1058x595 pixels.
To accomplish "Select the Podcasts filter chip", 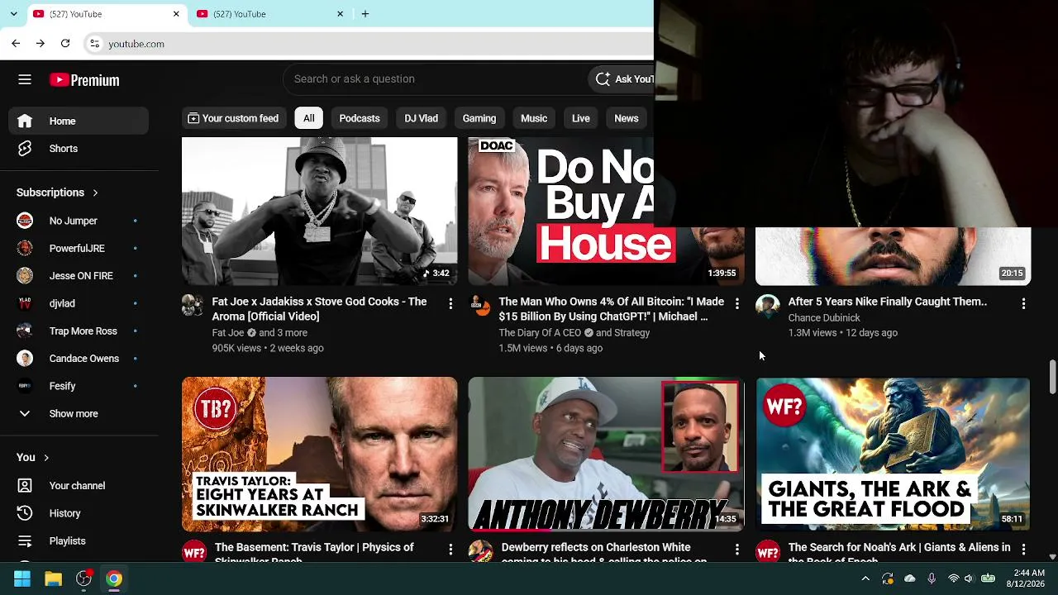I will click(360, 118).
